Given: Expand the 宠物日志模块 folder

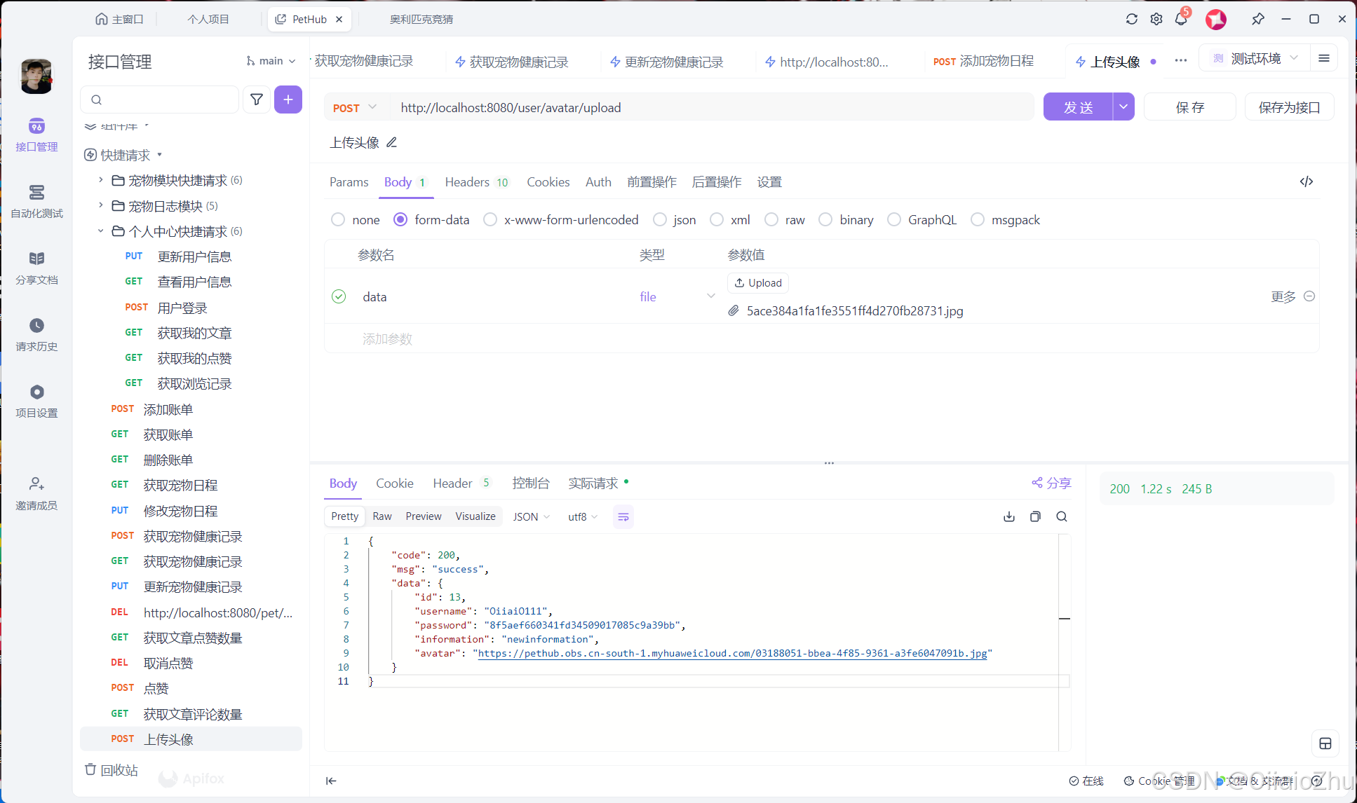Looking at the screenshot, I should pyautogui.click(x=101, y=205).
